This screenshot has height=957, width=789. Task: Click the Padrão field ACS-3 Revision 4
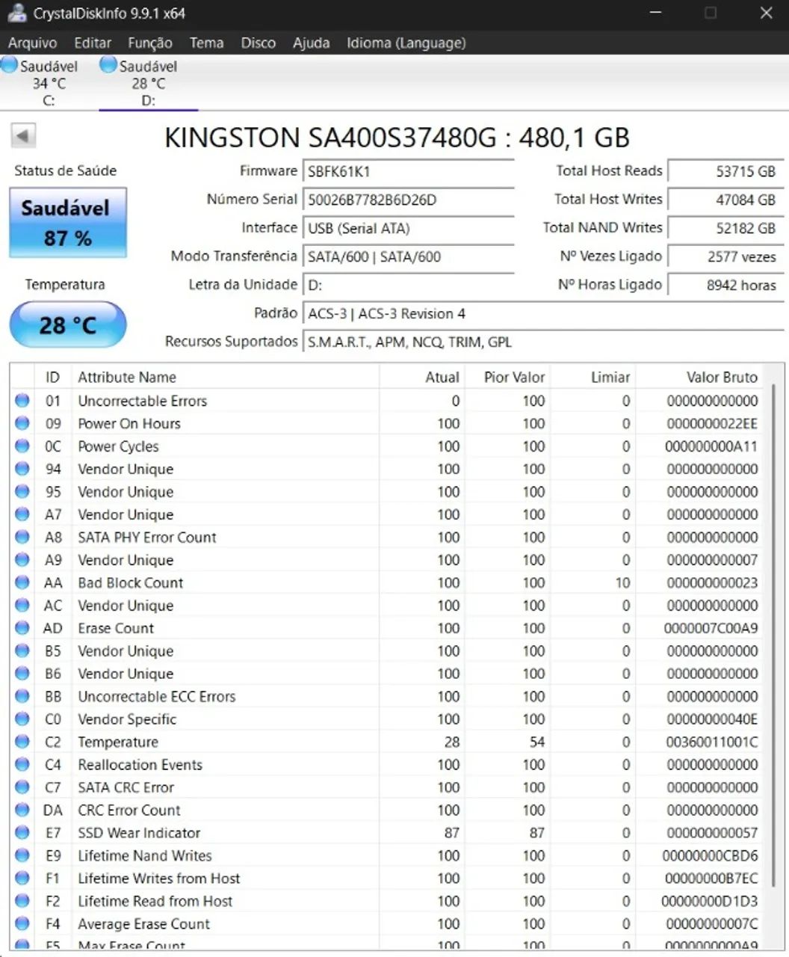pyautogui.click(x=542, y=313)
